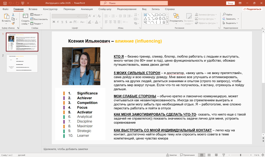The image size is (265, 157).
Task: Switch to Slide Sorter view in status bar
Action: point(209,155)
